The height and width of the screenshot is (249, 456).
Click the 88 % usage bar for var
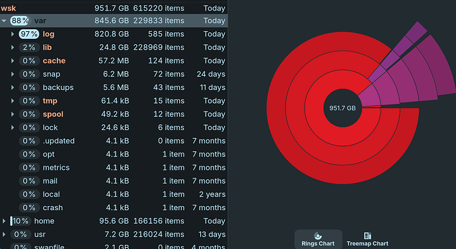pyautogui.click(x=20, y=20)
